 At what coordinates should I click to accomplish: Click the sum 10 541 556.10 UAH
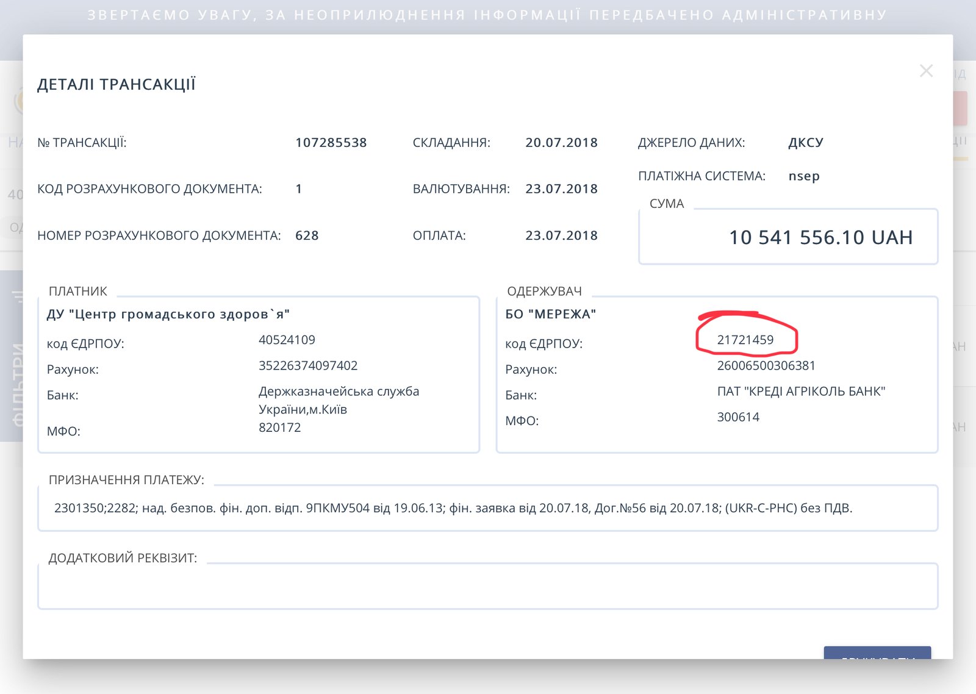(x=821, y=237)
